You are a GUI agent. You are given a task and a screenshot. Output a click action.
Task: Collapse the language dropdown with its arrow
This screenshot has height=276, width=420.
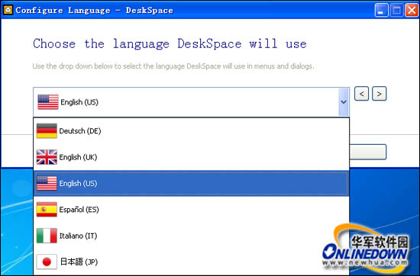point(344,102)
